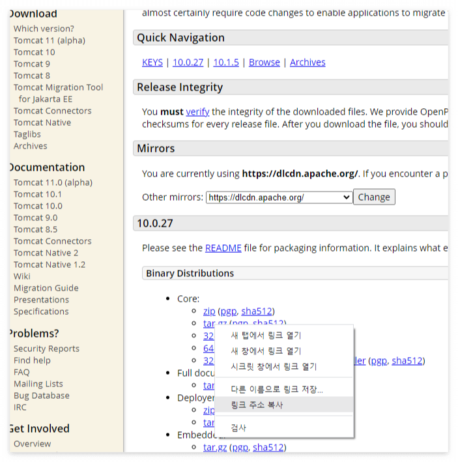
Task: Follow the 'verify' link in Release Integrity
Action: 197,112
